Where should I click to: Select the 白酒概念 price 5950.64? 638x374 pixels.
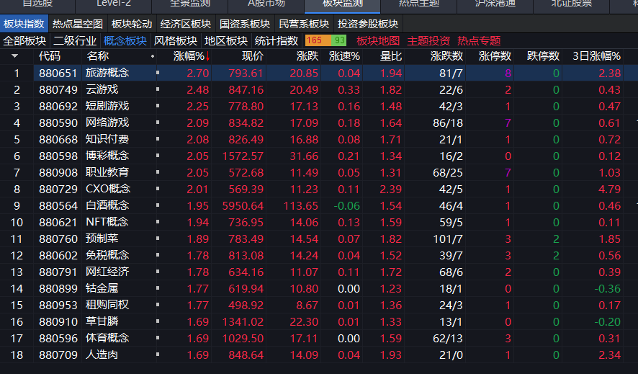pyautogui.click(x=243, y=206)
